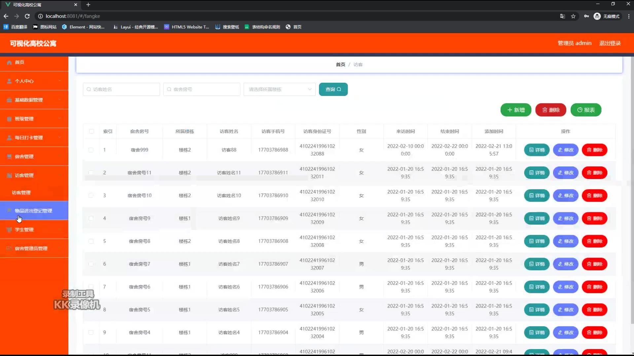This screenshot has height=356, width=634.
Task: Click the red 删除 trash button above table
Action: pos(550,110)
